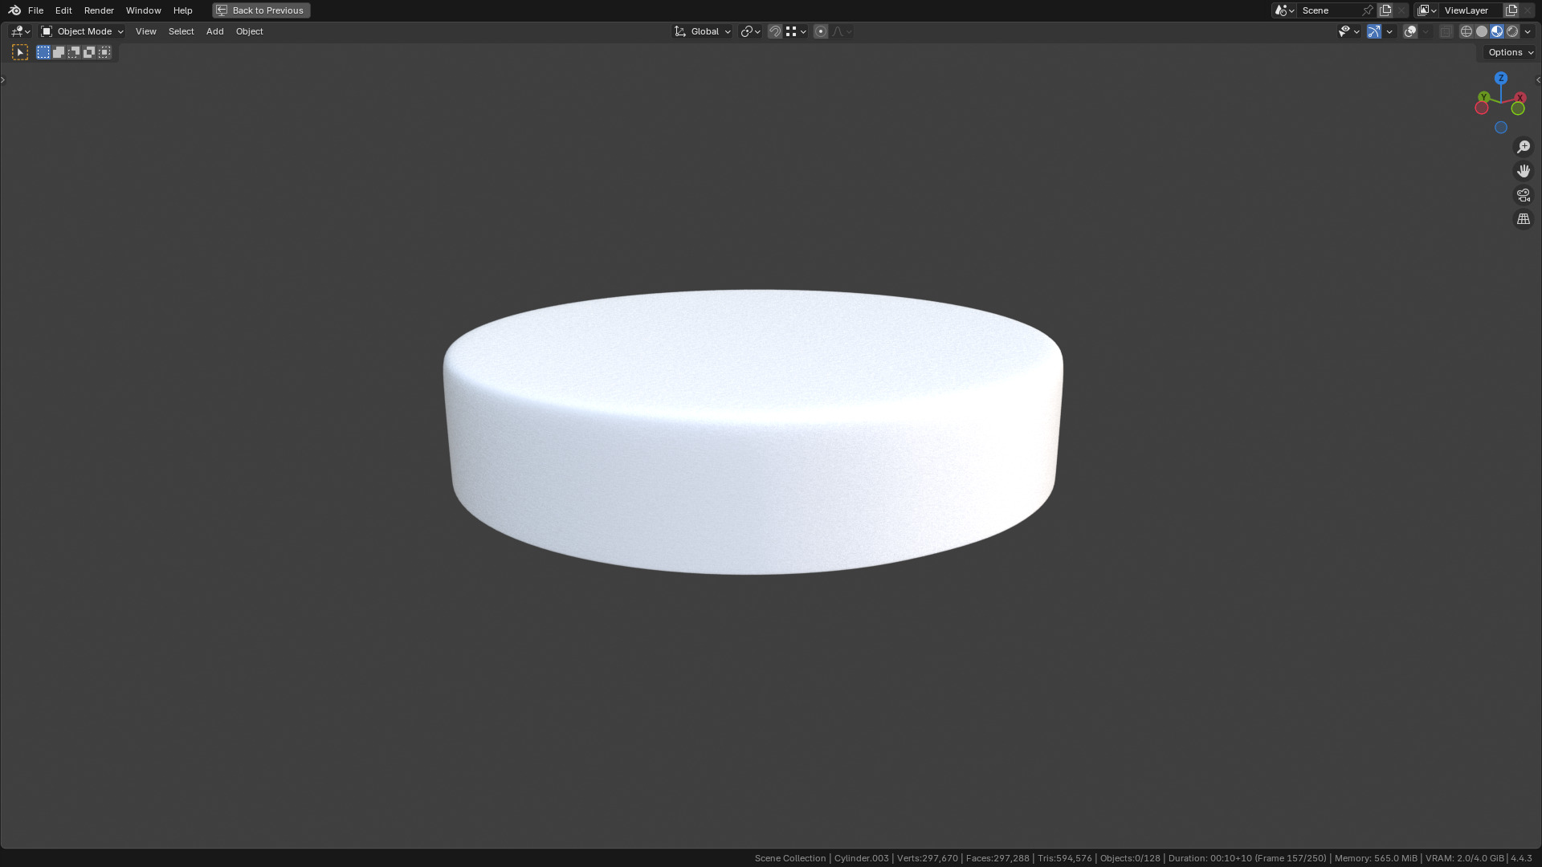Choose the Extend selection mode icon
The image size is (1542, 867).
tap(59, 52)
